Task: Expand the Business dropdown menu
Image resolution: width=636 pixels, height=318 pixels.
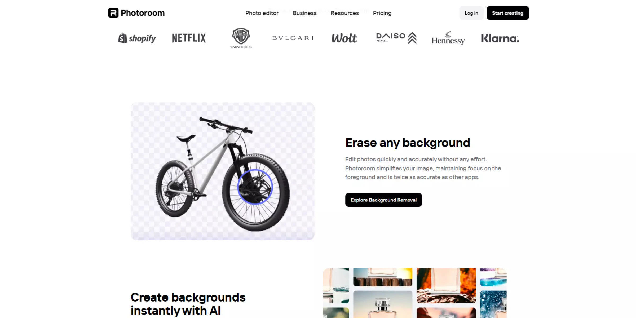Action: (304, 13)
